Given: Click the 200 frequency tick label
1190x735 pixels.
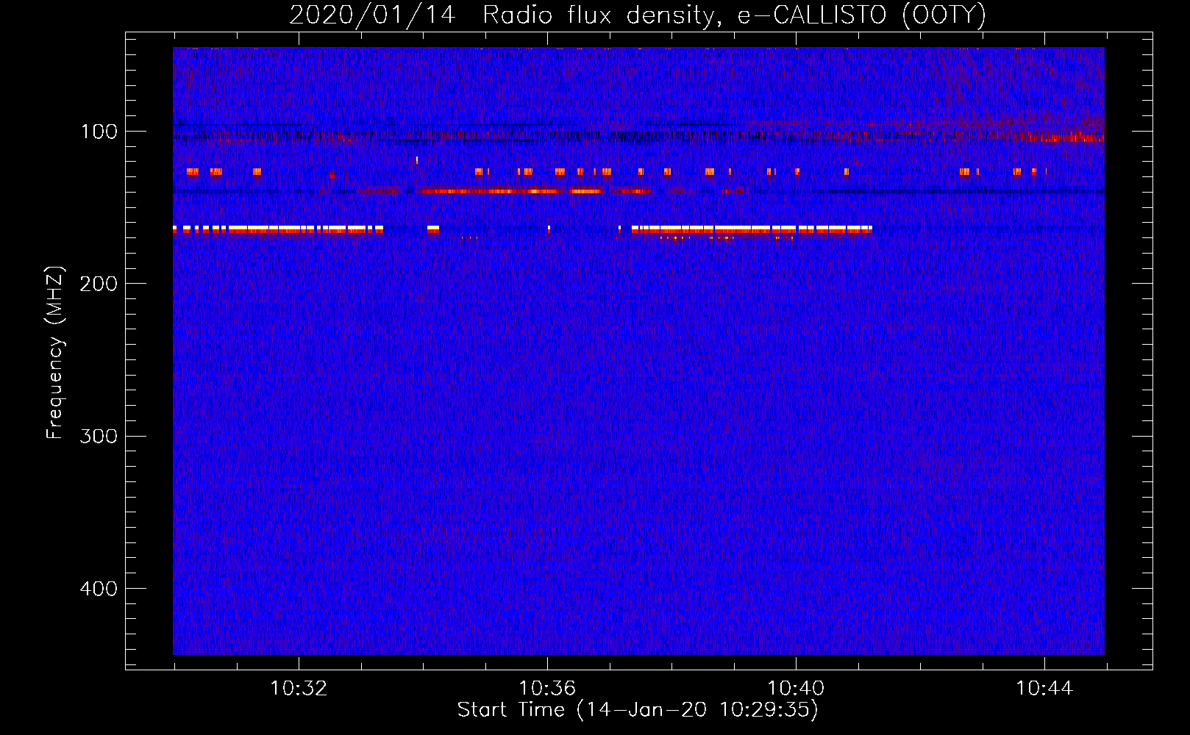Looking at the screenshot, I should pos(99,284).
